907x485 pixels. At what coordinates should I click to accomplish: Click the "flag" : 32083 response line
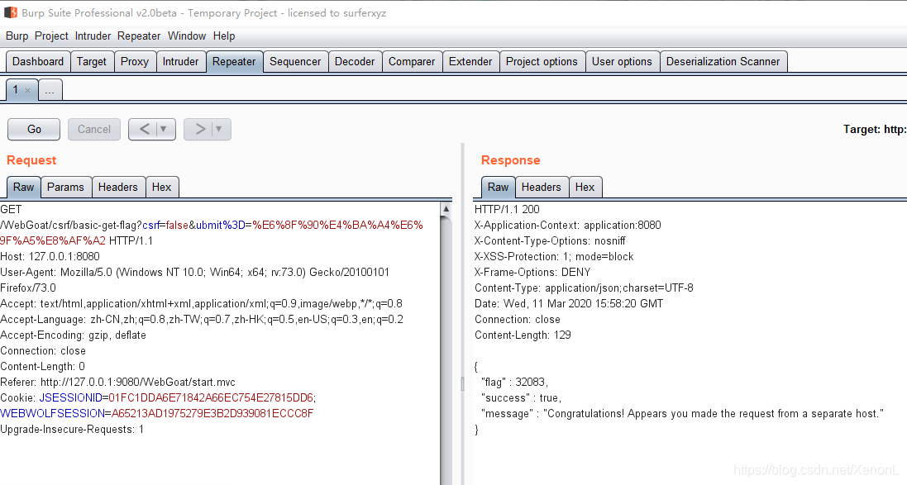click(514, 382)
